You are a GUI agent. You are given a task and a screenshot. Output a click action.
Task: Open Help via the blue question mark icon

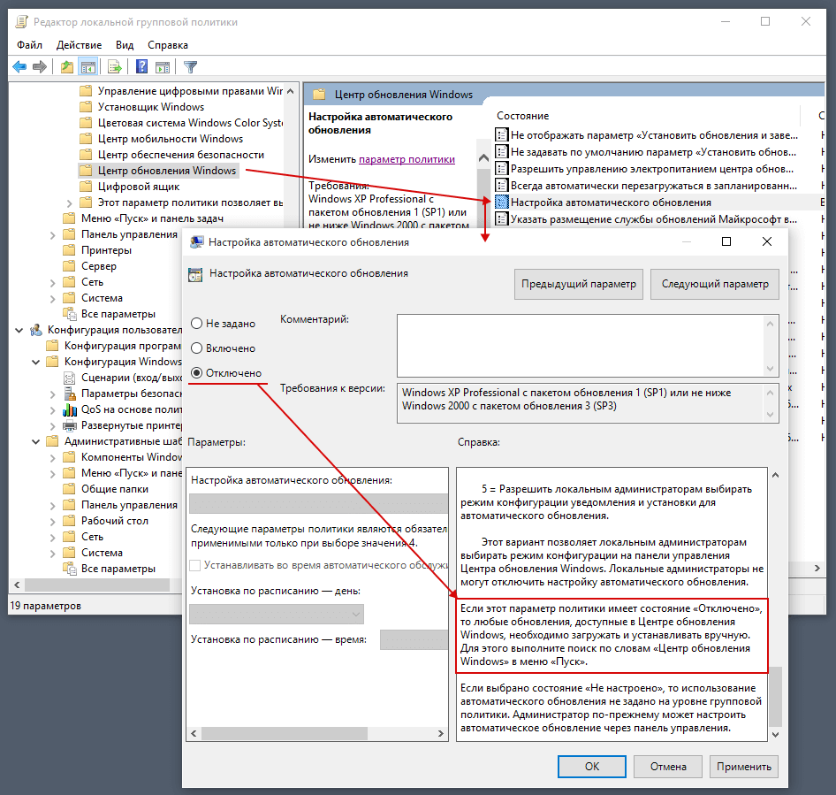coord(141,66)
